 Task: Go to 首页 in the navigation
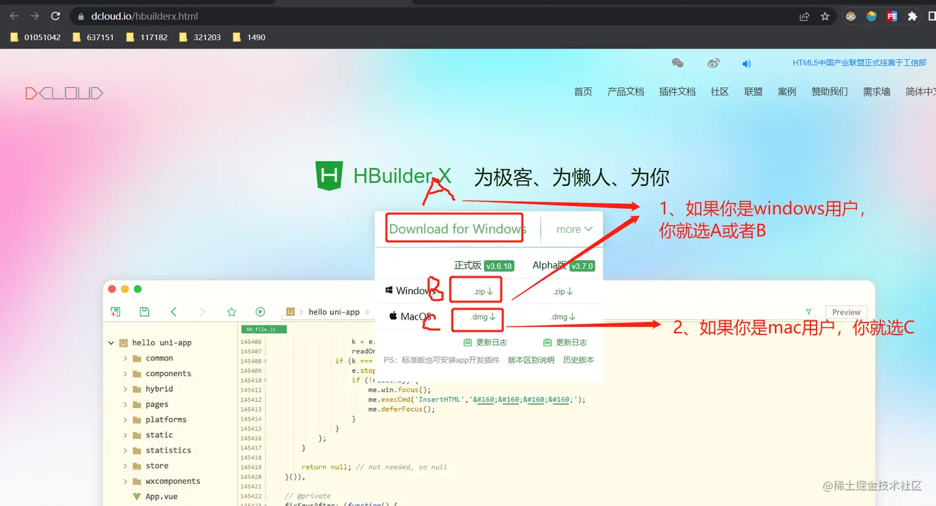pos(583,92)
